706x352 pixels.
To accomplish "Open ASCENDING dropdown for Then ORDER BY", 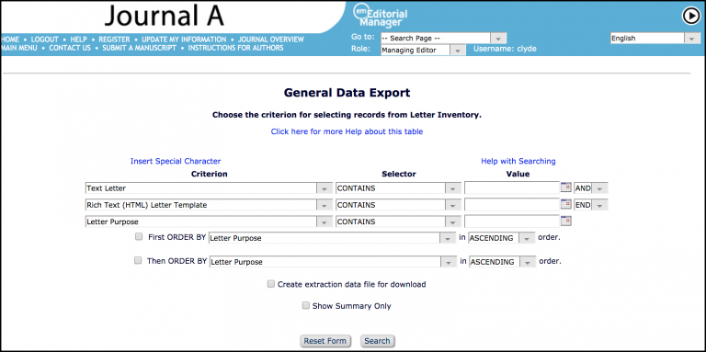I will (503, 262).
